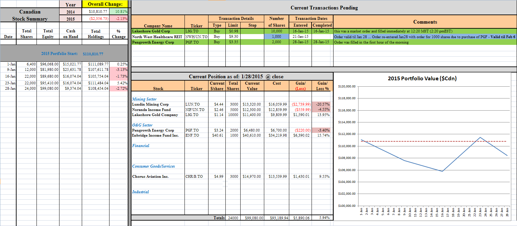Viewport: 517px width, 226px height.
Task: Click the 'Mining Sector' label
Action: coord(144,99)
